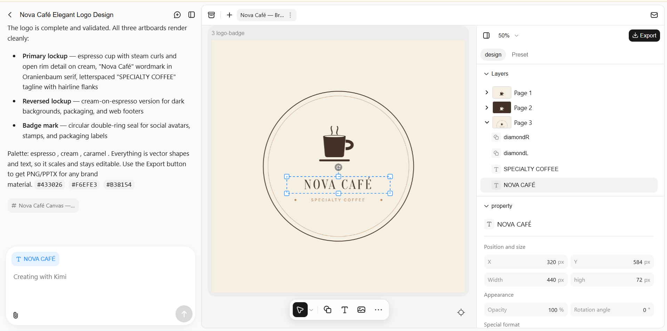Select the SPECIALTY COFFEE text layer
The height and width of the screenshot is (331, 667).
569,169
